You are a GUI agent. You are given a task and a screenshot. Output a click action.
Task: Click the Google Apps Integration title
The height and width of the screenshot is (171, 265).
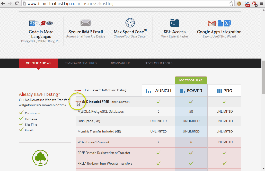[219, 32]
